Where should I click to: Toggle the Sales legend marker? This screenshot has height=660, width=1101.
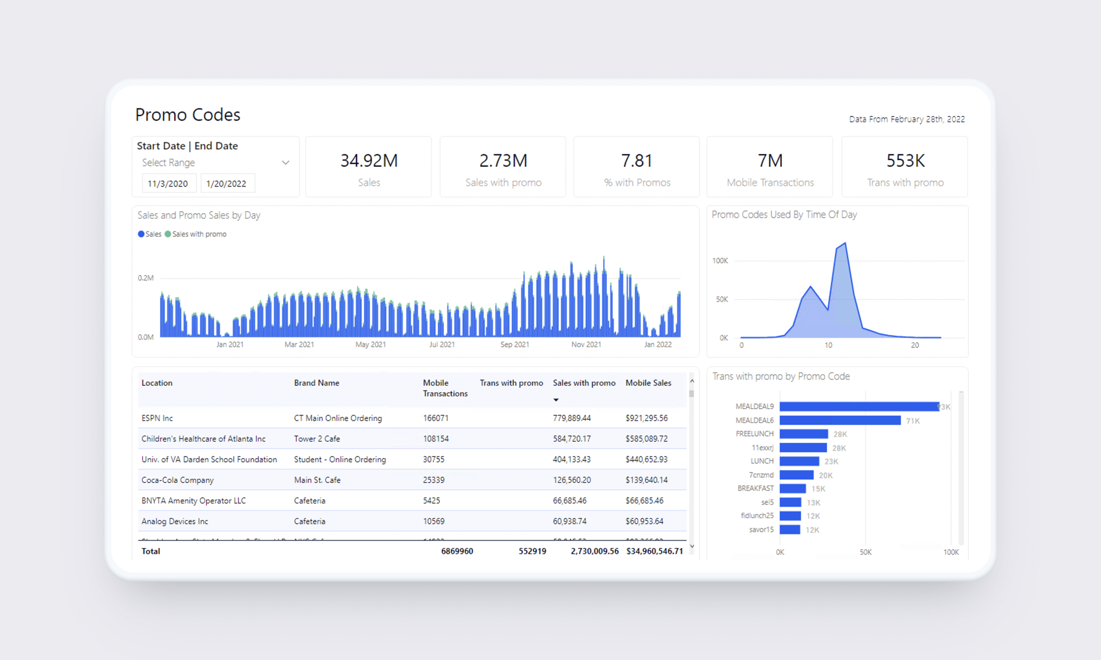coord(141,234)
